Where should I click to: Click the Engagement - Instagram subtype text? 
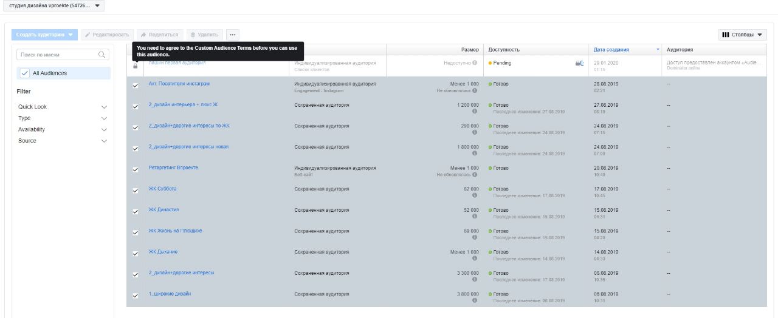318,90
